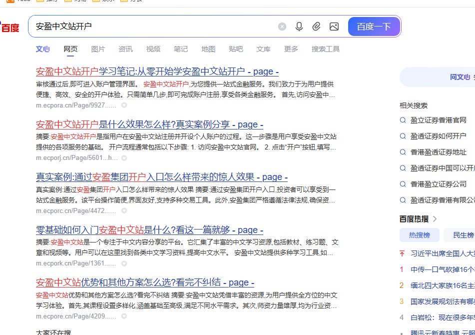The height and width of the screenshot is (335, 475).
Task: Open the 搜索工具 options
Action: pos(325,49)
